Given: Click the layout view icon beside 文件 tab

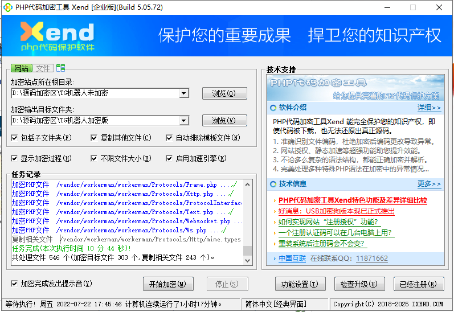Looking at the screenshot, I should 60,68.
